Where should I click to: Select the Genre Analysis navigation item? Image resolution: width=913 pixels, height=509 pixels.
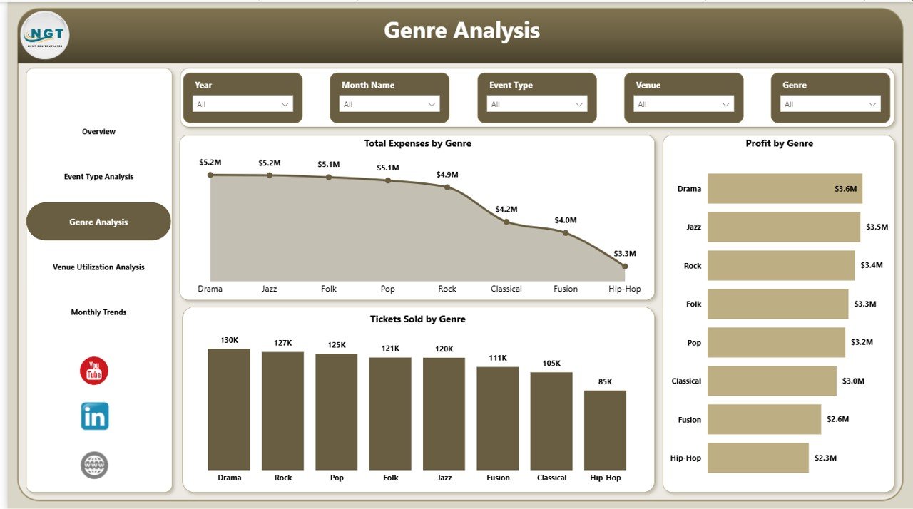[98, 221]
